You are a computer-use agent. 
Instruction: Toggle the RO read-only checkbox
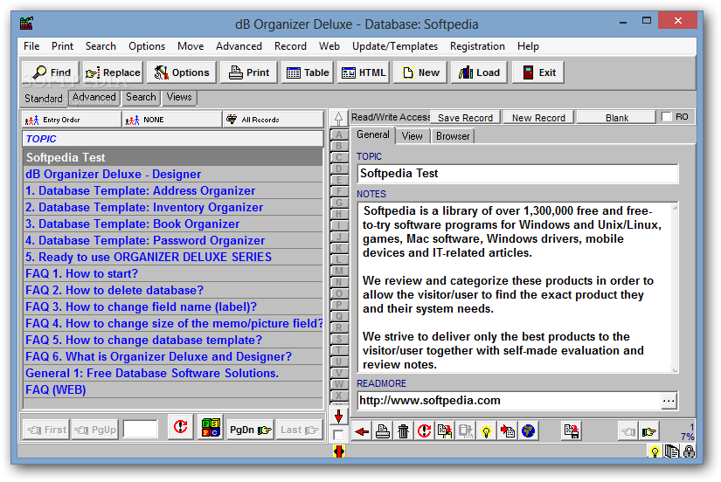coord(666,117)
